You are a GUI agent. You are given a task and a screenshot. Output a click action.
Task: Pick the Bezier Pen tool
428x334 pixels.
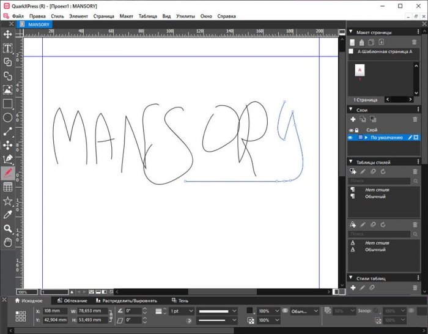pos(8,159)
